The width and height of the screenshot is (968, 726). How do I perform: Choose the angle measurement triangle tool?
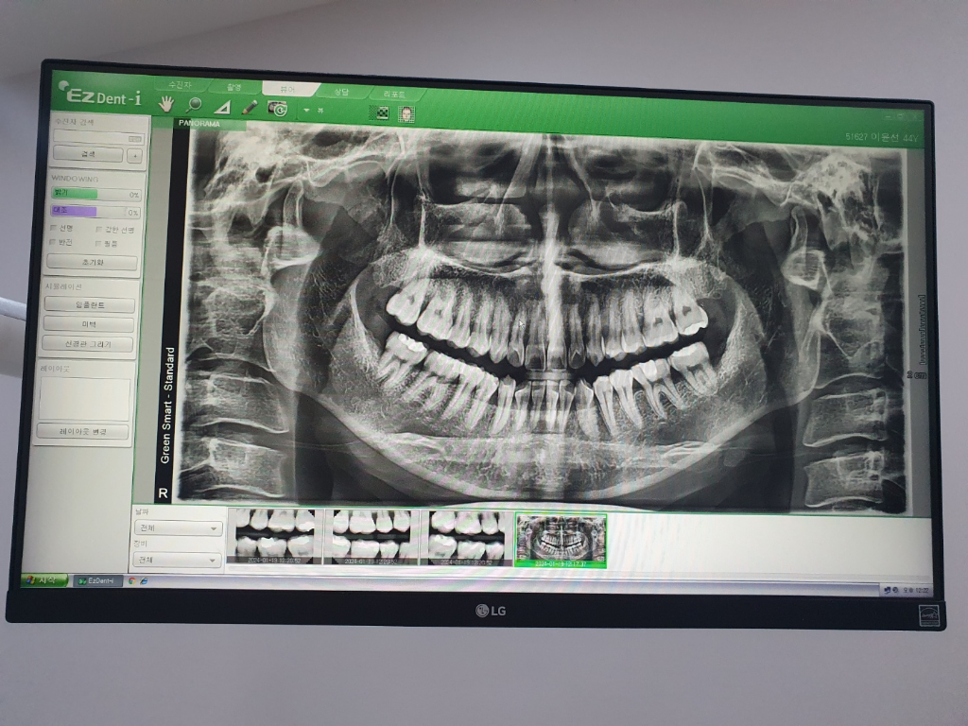click(x=222, y=107)
